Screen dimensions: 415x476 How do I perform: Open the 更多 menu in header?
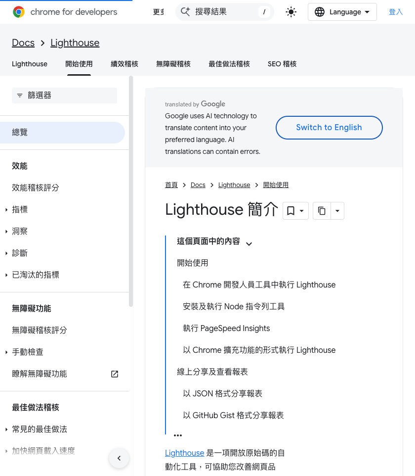pos(158,12)
